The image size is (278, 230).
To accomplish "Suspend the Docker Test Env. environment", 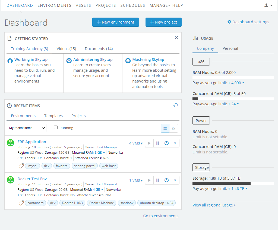I will point(158,180).
